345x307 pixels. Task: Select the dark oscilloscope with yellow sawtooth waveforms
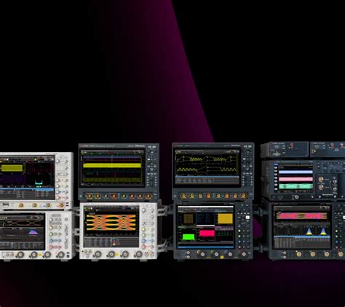coord(213,172)
